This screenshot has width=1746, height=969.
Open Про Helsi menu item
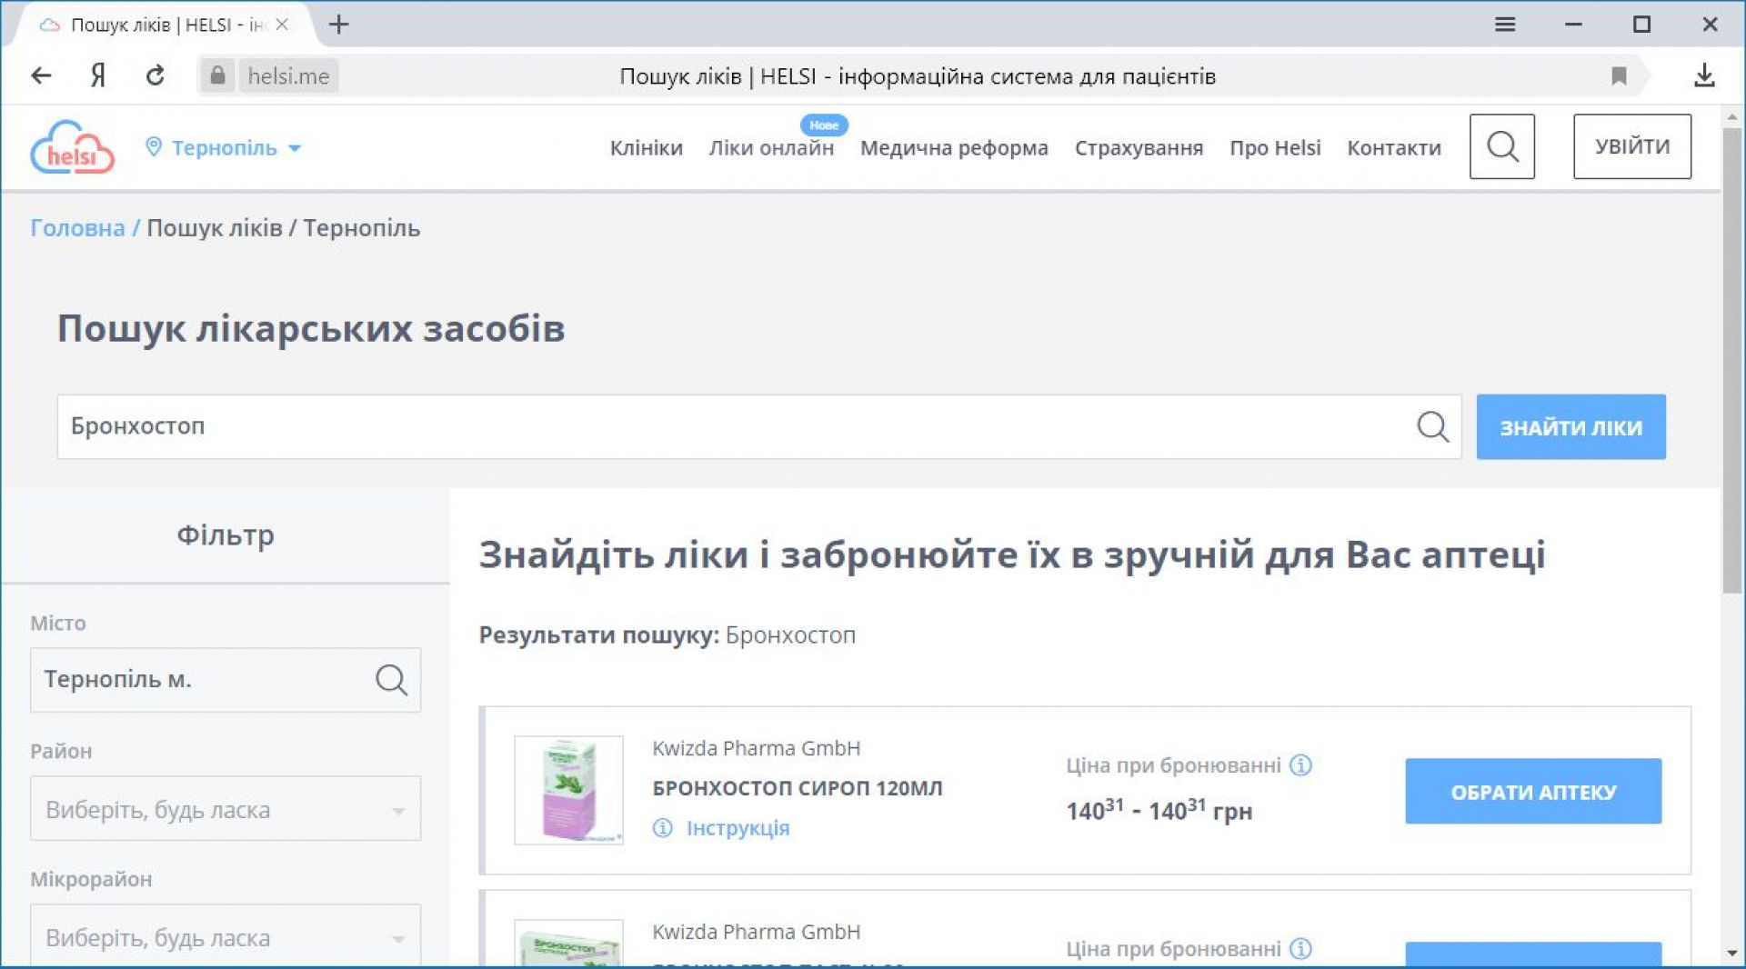click(1275, 147)
